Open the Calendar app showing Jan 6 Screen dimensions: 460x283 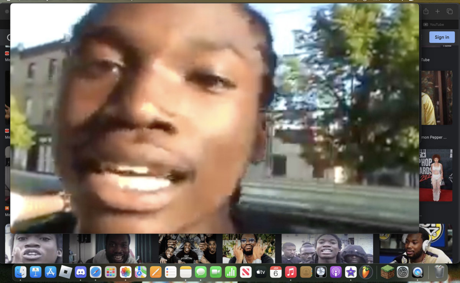pos(276,272)
